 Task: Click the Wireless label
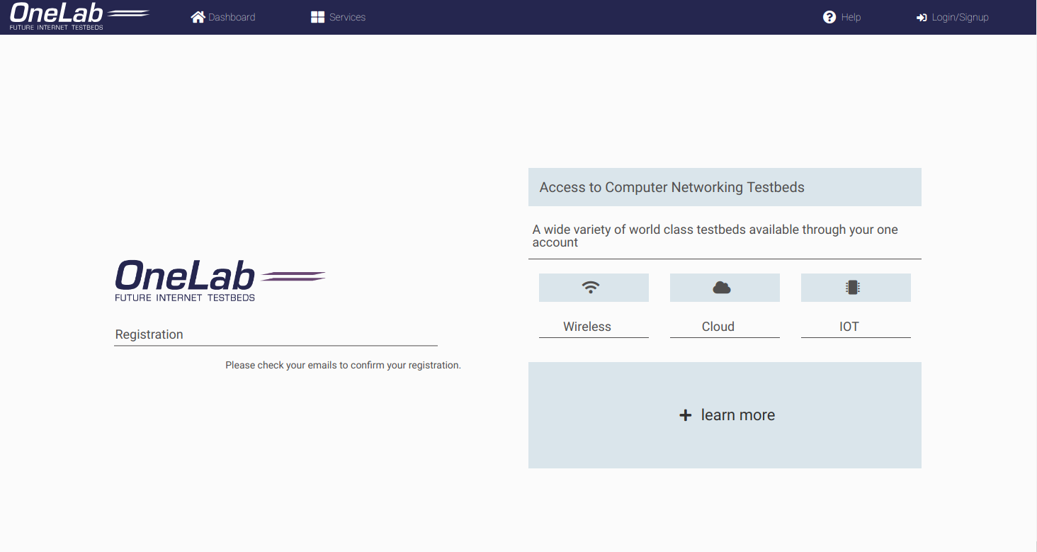pos(587,327)
